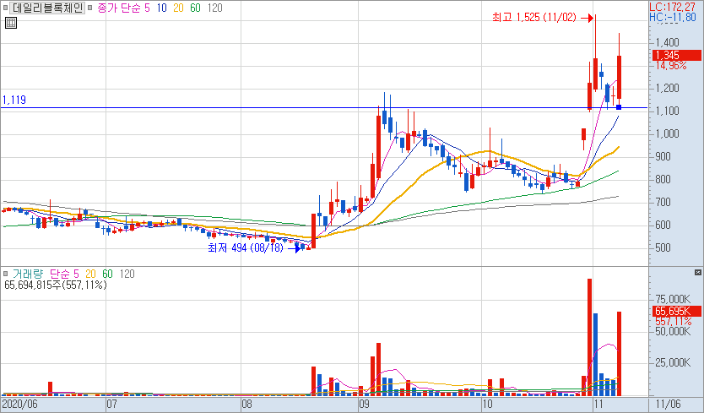The image size is (704, 413).
Task: Click the 거래량 volume indicator label
Action: pyautogui.click(x=28, y=274)
